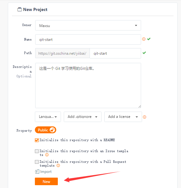The image size is (181, 188).
Task: Click the orange New button
Action: 47,181
